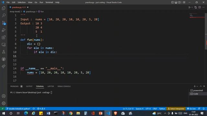The image size is (207, 116).
Task: Open the Help menu
Action: point(57,2)
